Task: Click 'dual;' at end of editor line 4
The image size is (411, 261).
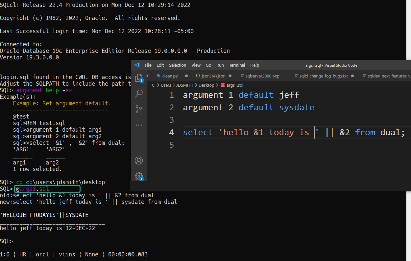Action: [393, 133]
